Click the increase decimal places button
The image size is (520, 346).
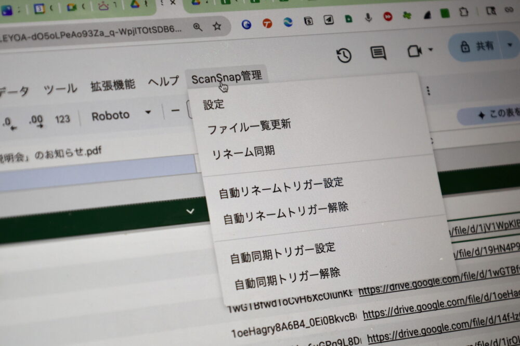click(x=36, y=120)
